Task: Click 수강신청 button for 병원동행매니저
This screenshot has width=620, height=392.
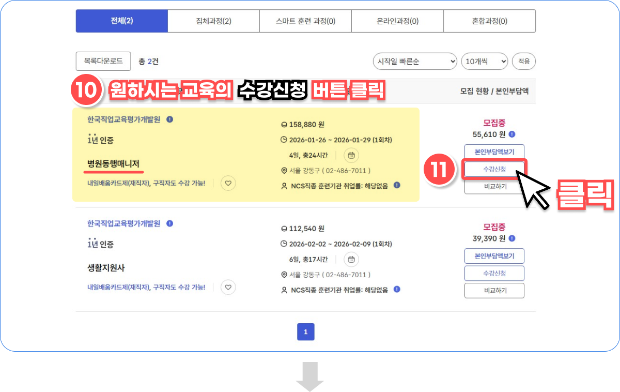Action: [x=494, y=169]
